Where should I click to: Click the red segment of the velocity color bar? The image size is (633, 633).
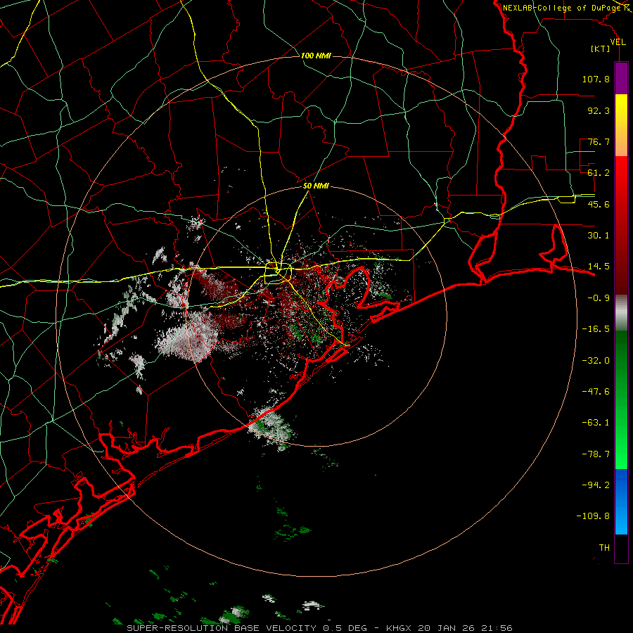621,225
